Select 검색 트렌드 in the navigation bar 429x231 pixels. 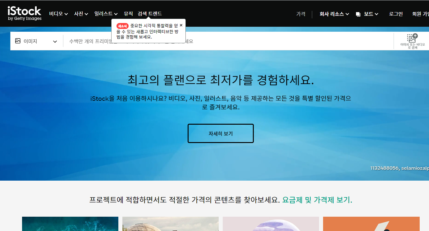(150, 14)
